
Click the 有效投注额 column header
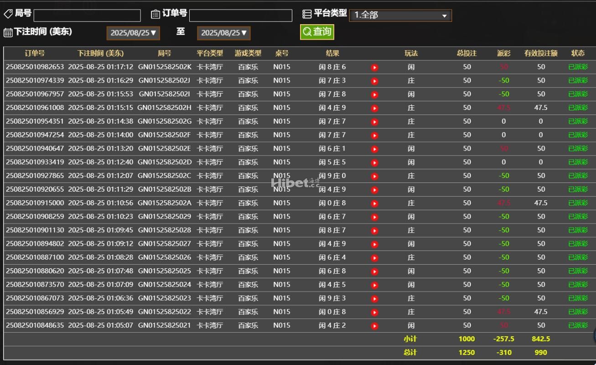[540, 53]
